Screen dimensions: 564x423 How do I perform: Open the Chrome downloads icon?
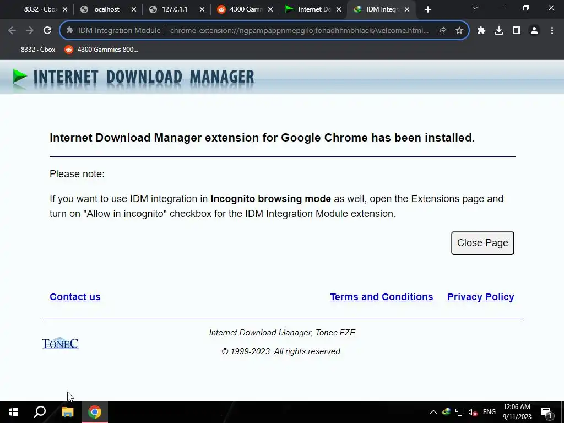pyautogui.click(x=499, y=31)
